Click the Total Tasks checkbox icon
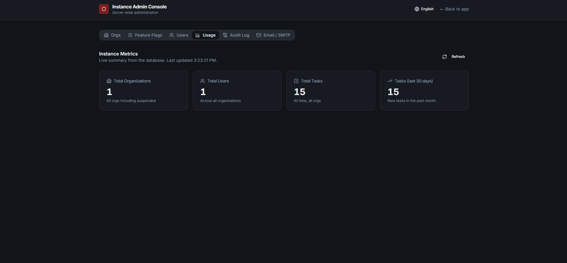This screenshot has height=263, width=567. click(296, 81)
